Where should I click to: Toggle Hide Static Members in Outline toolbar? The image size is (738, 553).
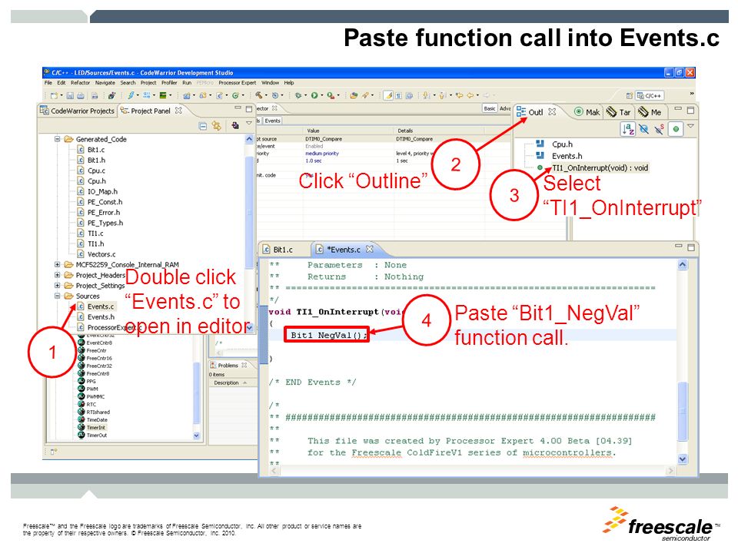[660, 128]
